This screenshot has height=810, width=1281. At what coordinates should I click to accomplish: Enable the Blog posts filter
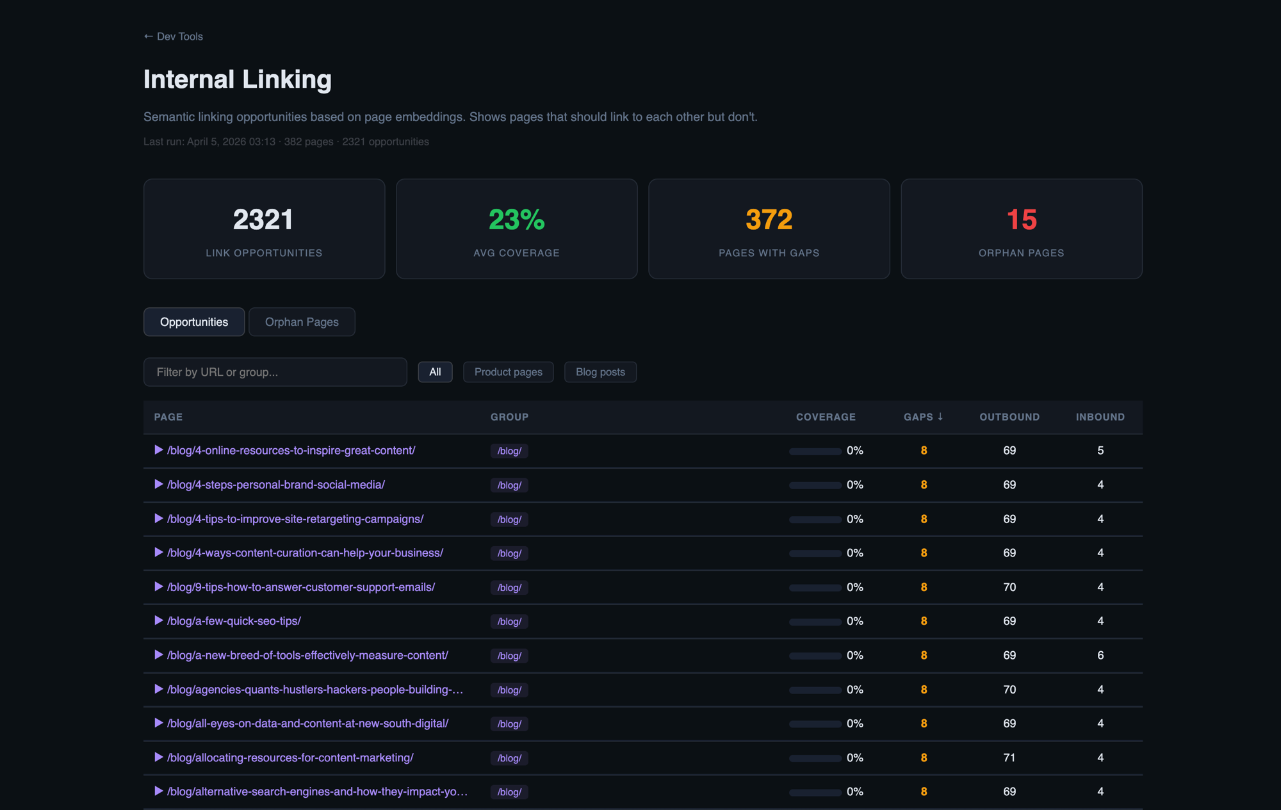[600, 371]
